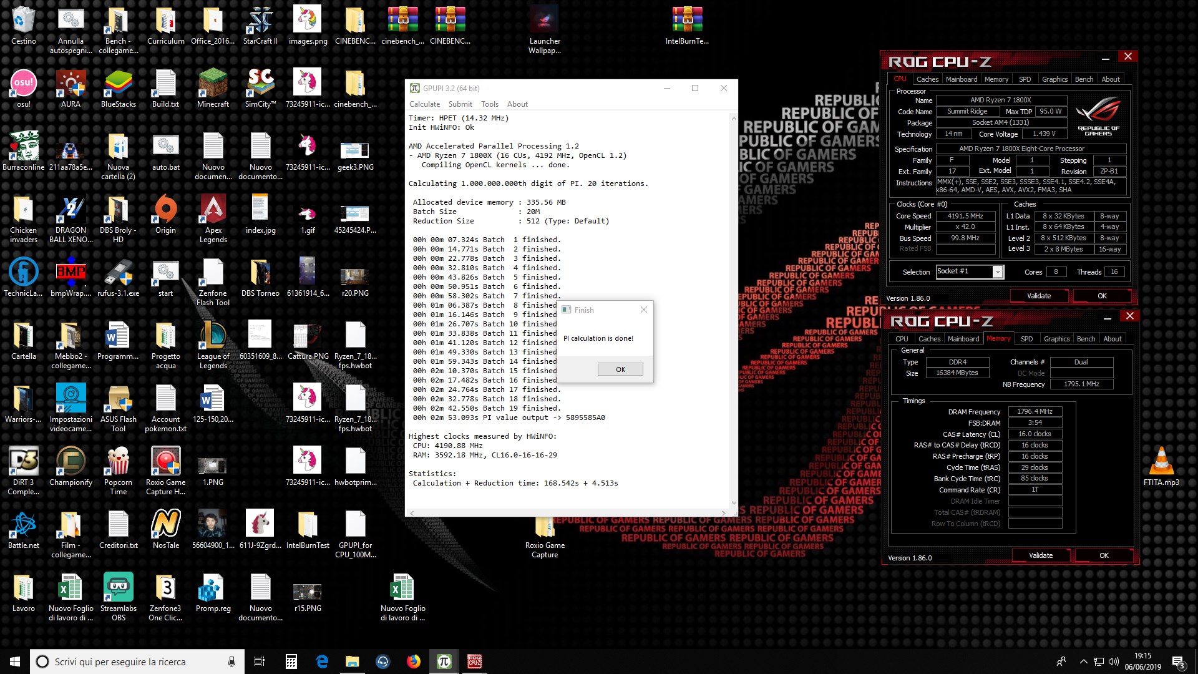This screenshot has width=1198, height=674.
Task: Close the Finish dialog with the X
Action: 644,310
